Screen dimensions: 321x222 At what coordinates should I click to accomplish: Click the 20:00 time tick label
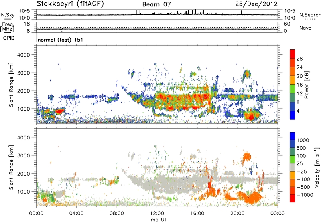[237, 214]
